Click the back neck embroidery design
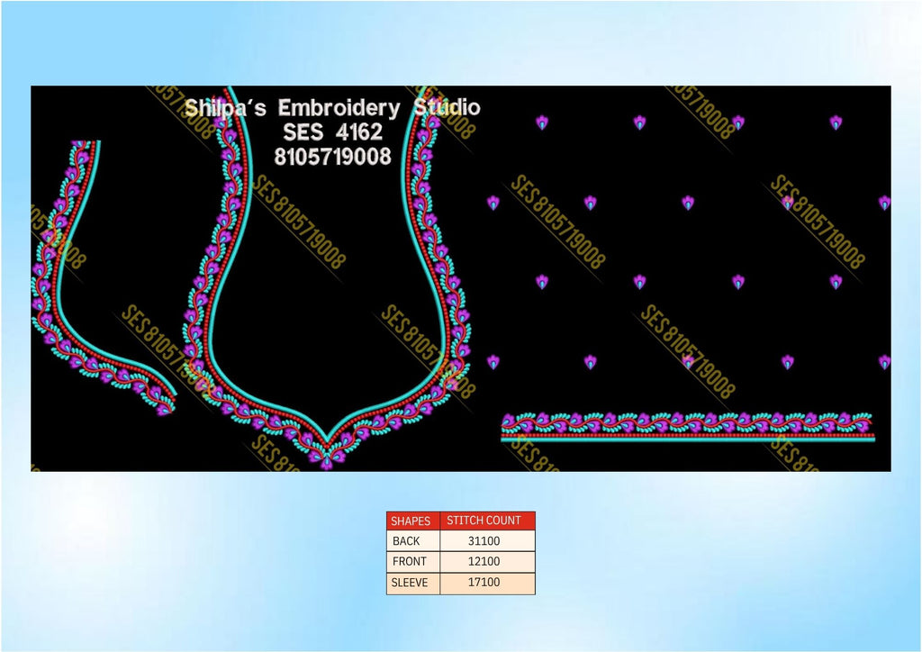Viewport: 922px width, 652px height. coord(327,278)
